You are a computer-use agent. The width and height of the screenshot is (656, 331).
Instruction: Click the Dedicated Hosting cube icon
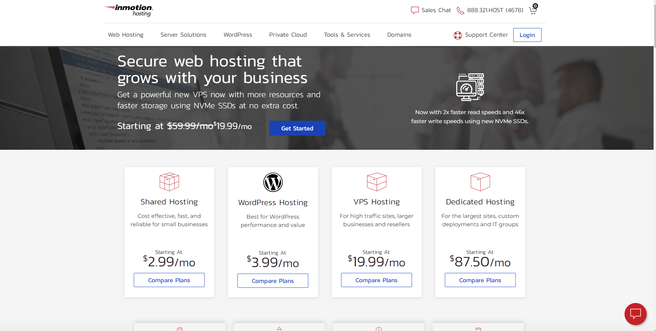[480, 182]
